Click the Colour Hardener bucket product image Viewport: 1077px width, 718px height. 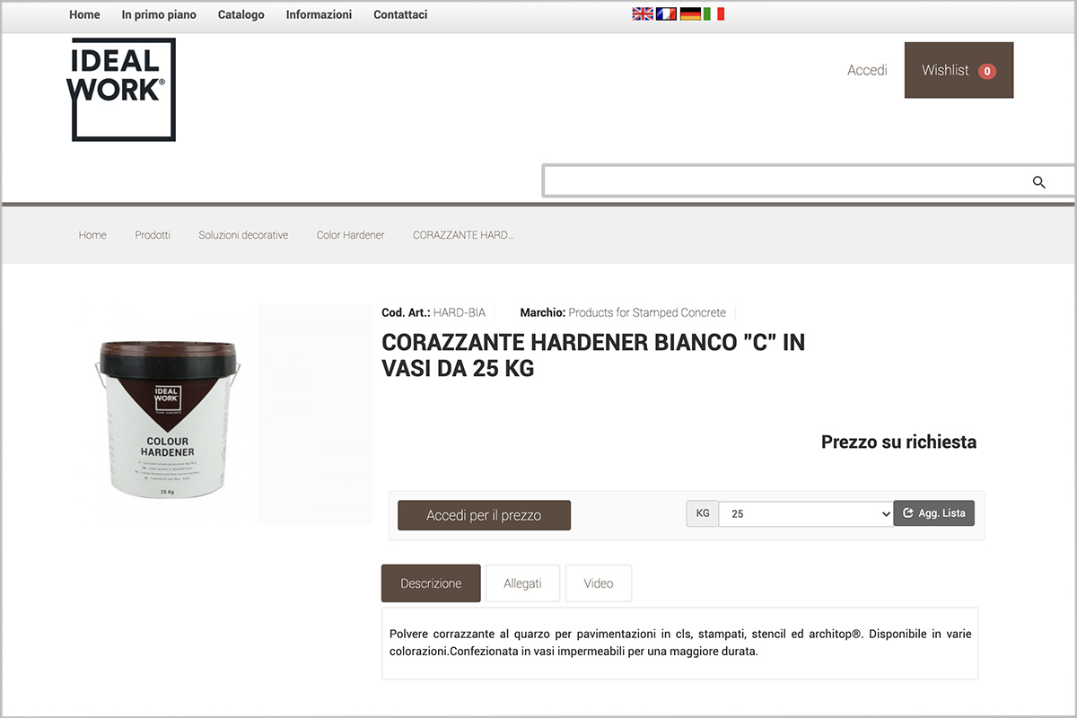(x=168, y=418)
